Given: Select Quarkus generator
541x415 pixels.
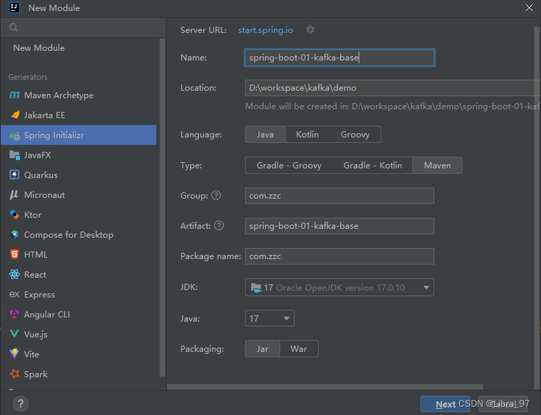Looking at the screenshot, I should click(78, 175).
